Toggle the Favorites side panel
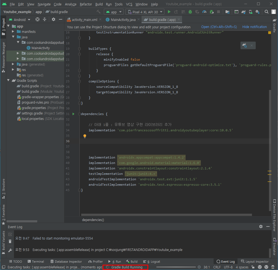The height and width of the screenshot is (270, 278). point(3,215)
